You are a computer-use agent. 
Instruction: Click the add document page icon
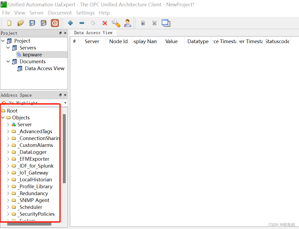coord(143,23)
